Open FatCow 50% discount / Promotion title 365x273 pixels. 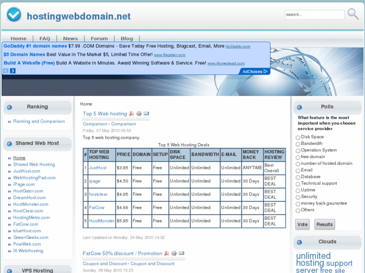[x=122, y=253]
